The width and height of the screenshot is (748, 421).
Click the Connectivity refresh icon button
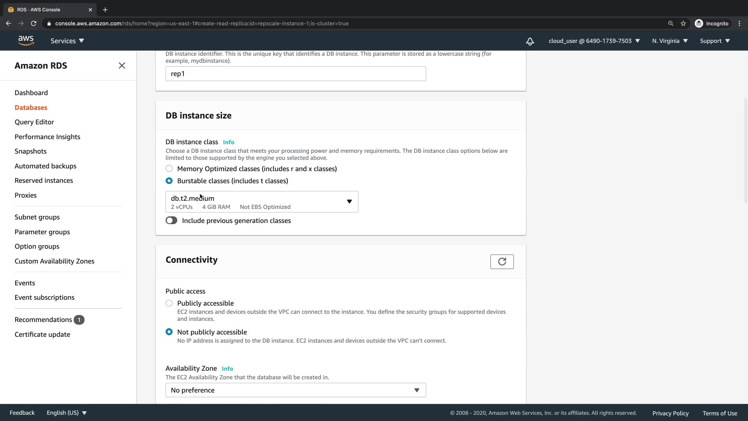(x=502, y=262)
